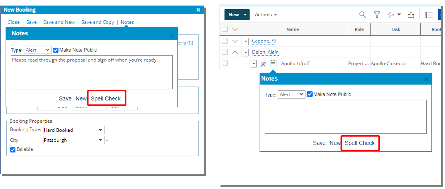445x189 pixels.
Task: Close the Notes popup in New Booking window
Action: (172, 36)
